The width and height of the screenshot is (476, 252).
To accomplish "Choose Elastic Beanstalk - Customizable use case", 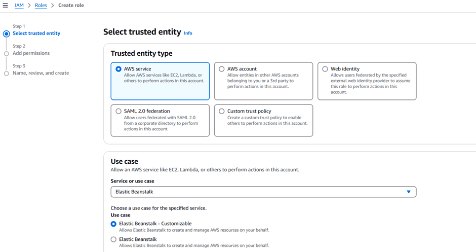I will tap(113, 224).
